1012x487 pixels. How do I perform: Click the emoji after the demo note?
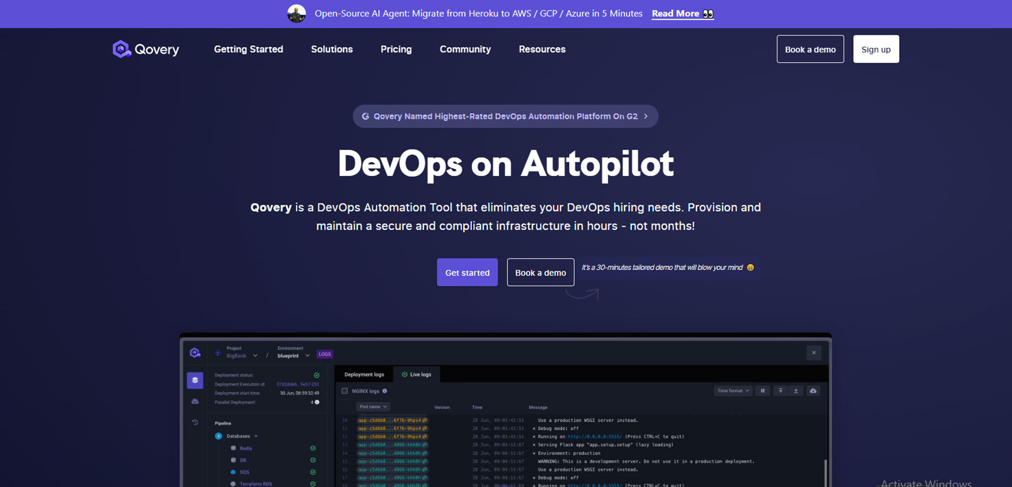click(750, 268)
